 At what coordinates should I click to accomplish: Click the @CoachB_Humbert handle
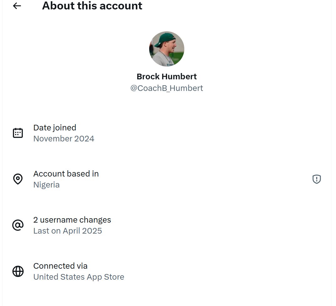pos(166,88)
